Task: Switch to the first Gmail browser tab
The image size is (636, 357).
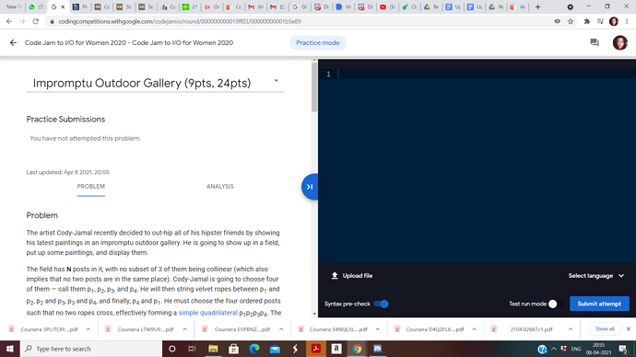Action: click(x=255, y=6)
